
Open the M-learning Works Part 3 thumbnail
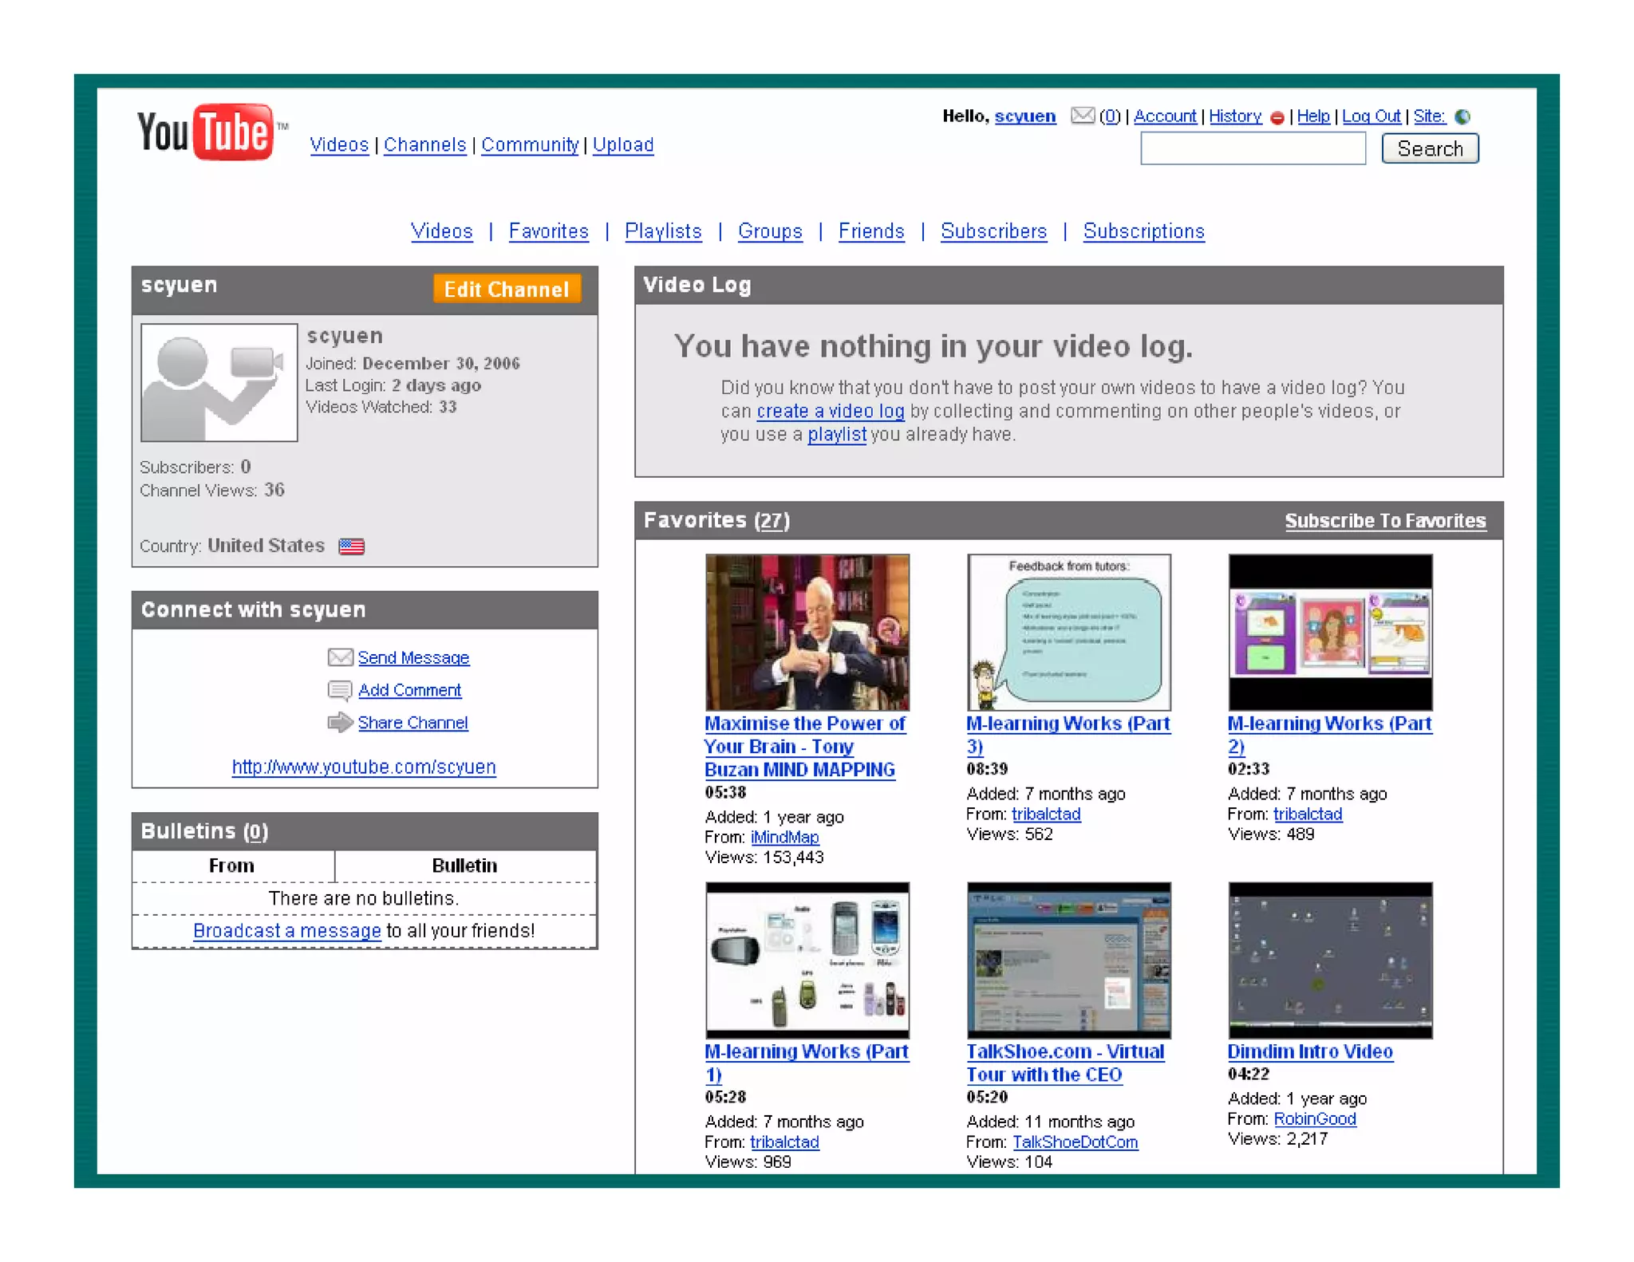(1069, 633)
